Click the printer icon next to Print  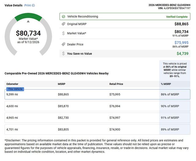(x=33, y=5)
